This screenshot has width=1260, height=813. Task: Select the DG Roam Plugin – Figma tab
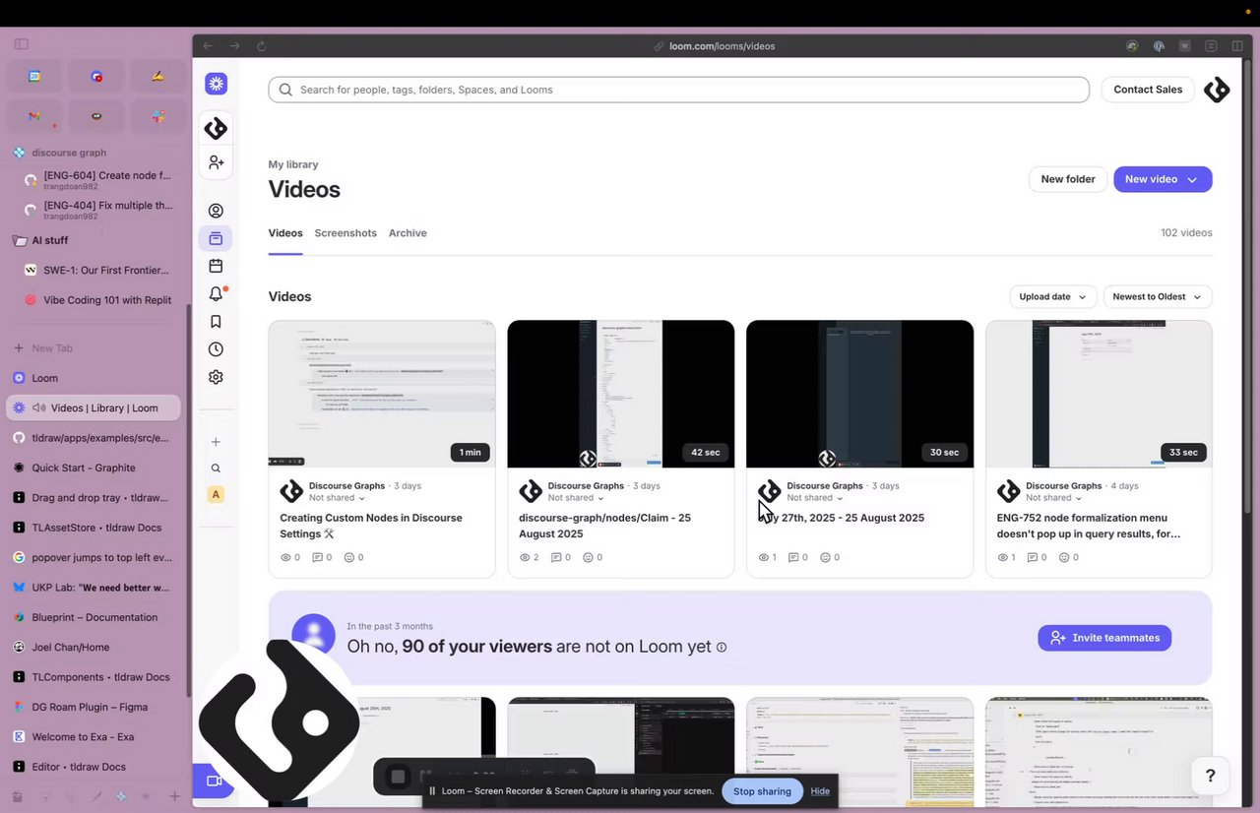point(94,707)
